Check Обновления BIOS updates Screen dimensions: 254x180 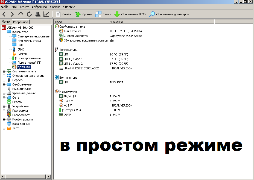[x=130, y=14]
